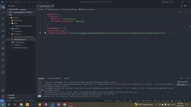
Task: Open the Terminal menu
Action: (x=40, y=2)
